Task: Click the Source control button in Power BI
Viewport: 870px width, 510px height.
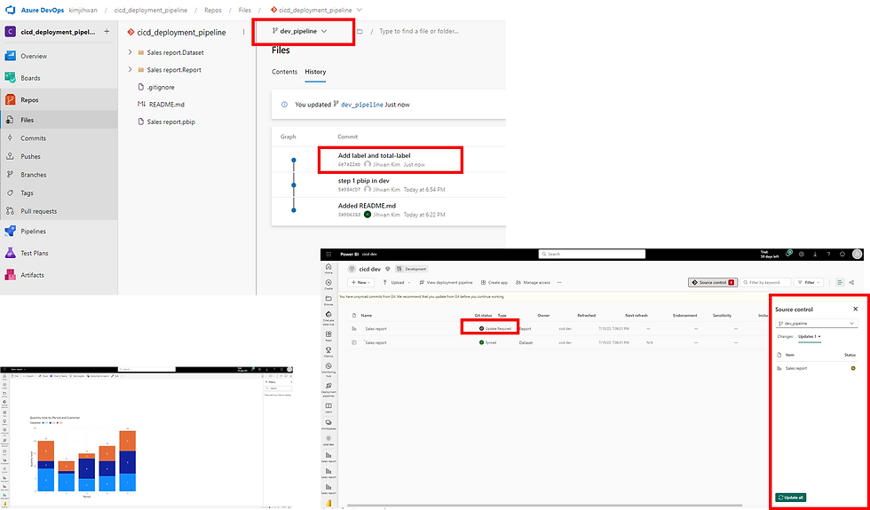Action: tap(713, 282)
